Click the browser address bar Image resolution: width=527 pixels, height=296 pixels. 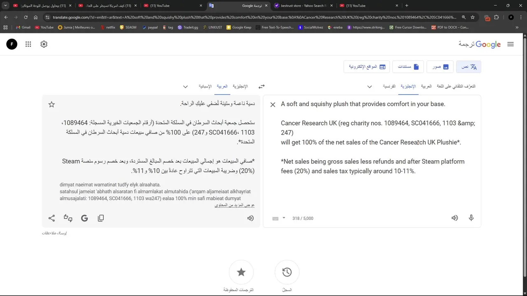(x=254, y=17)
